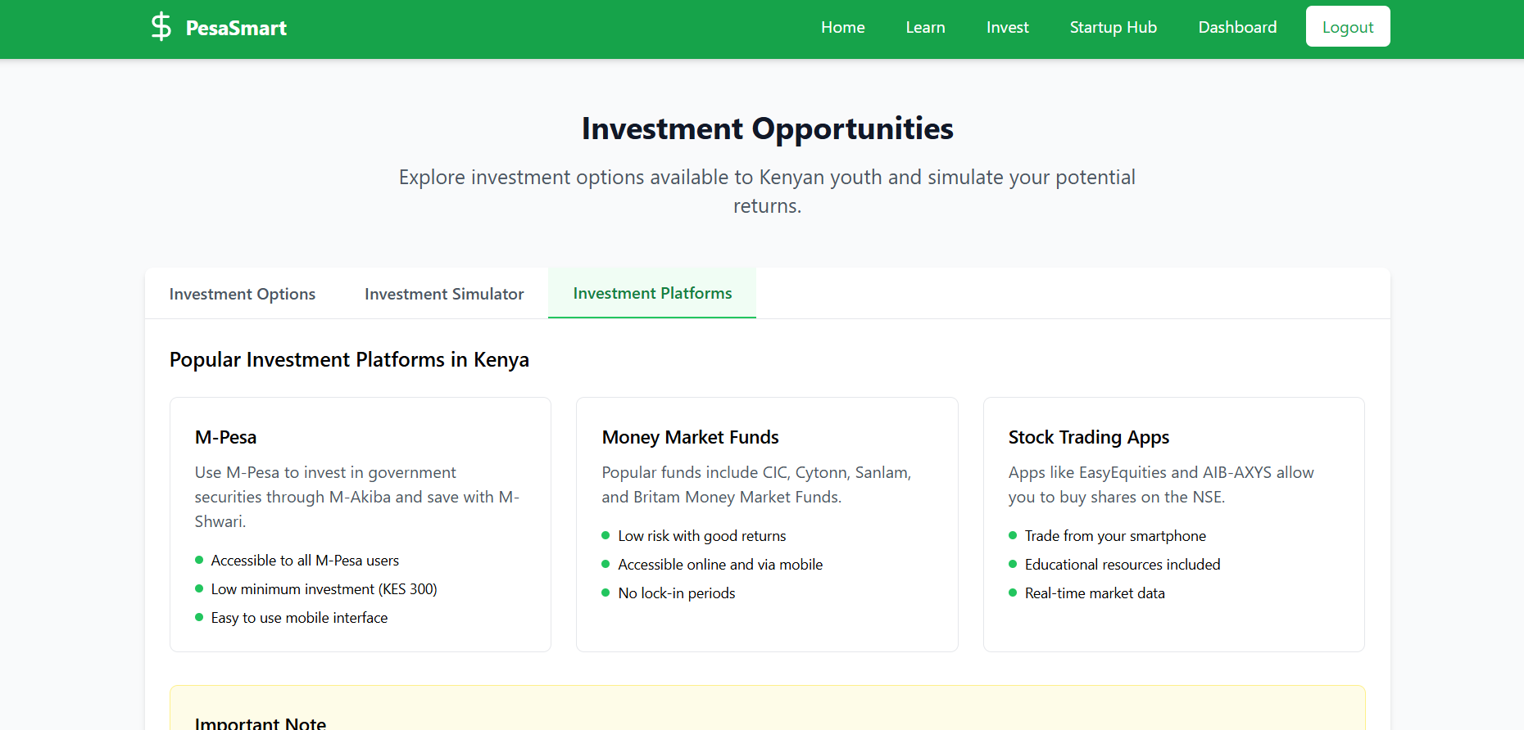Open the Investment Simulator tab
Screen dimensions: 1524x730
click(444, 294)
